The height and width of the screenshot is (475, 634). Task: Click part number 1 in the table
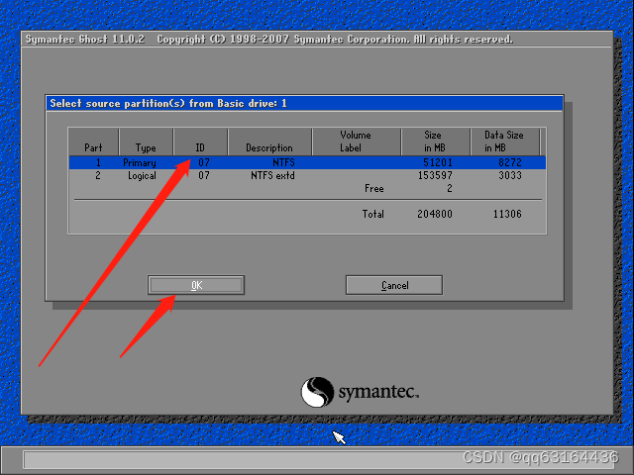98,162
